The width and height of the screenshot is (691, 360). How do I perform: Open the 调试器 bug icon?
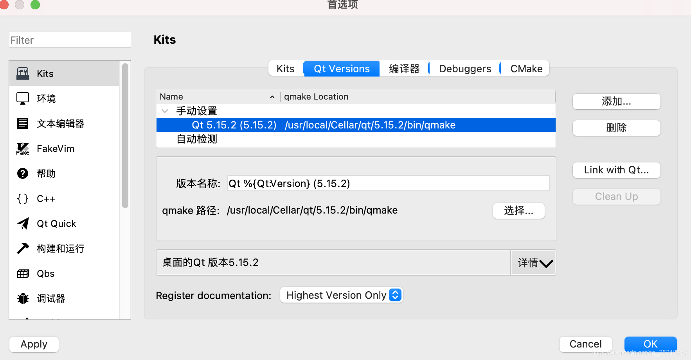click(x=23, y=299)
